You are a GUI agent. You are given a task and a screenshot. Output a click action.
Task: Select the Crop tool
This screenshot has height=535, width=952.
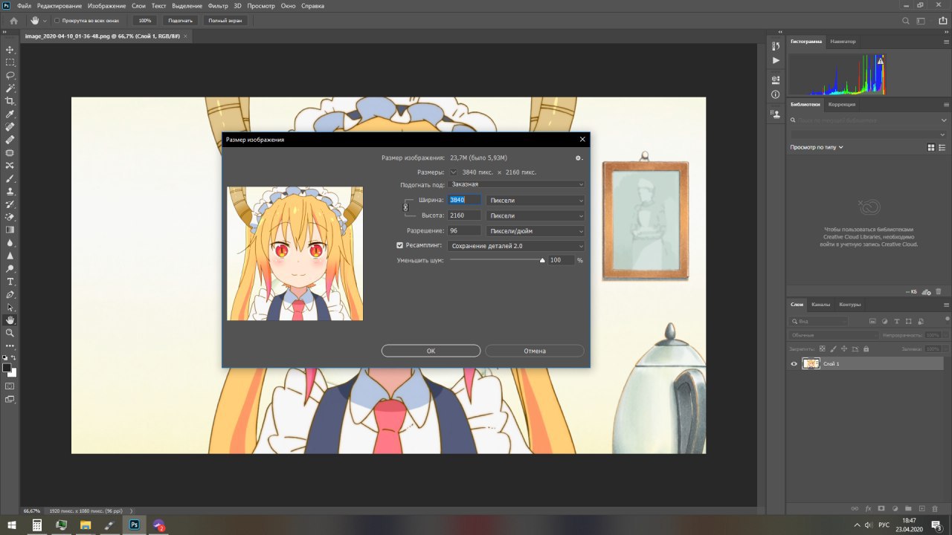[x=10, y=101]
